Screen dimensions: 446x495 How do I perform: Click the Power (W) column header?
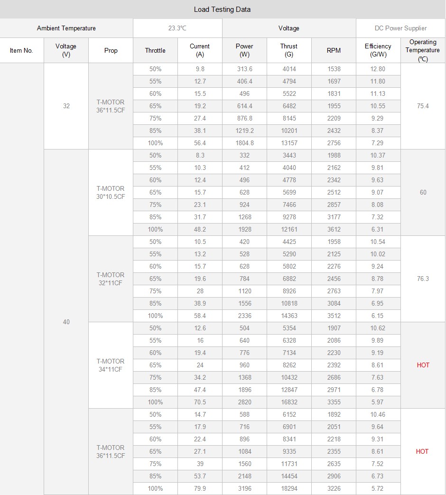coord(244,50)
